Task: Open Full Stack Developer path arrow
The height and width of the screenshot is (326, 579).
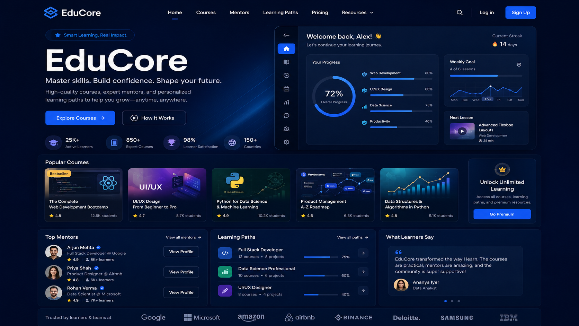Action: click(x=363, y=253)
